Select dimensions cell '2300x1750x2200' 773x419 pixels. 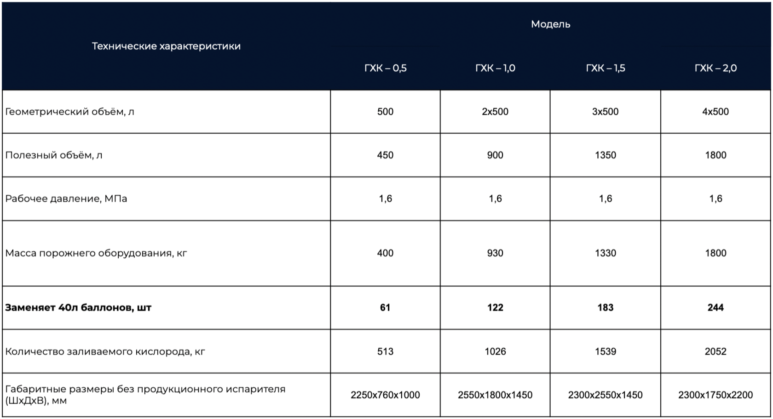click(x=715, y=395)
